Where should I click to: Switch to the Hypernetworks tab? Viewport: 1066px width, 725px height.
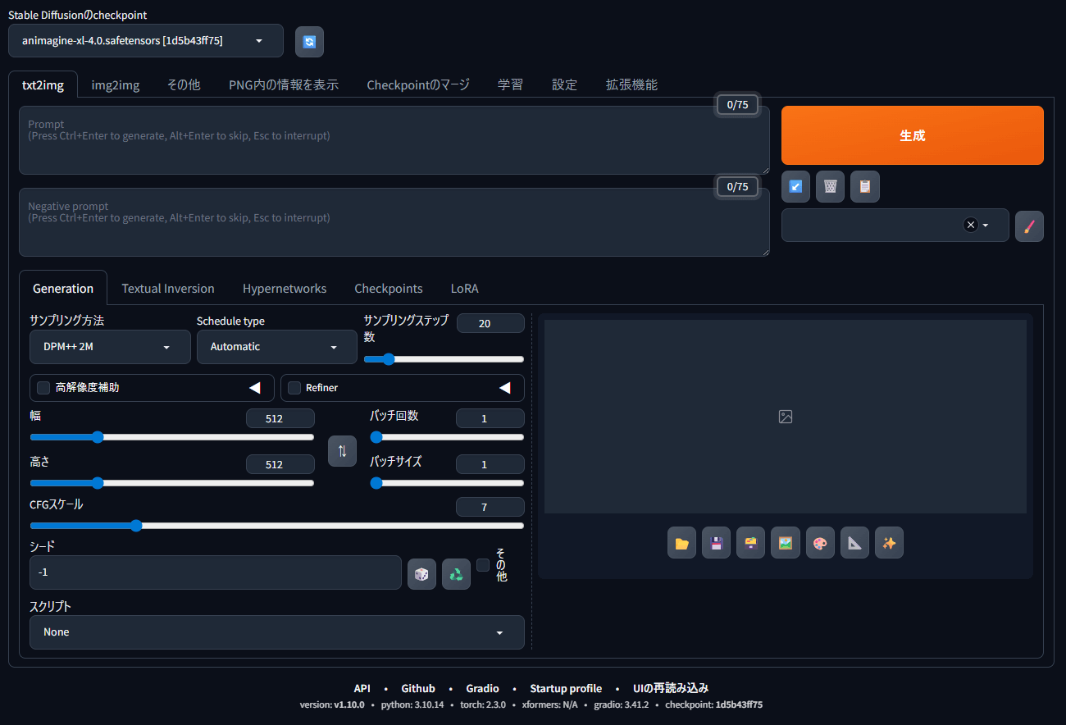285,289
